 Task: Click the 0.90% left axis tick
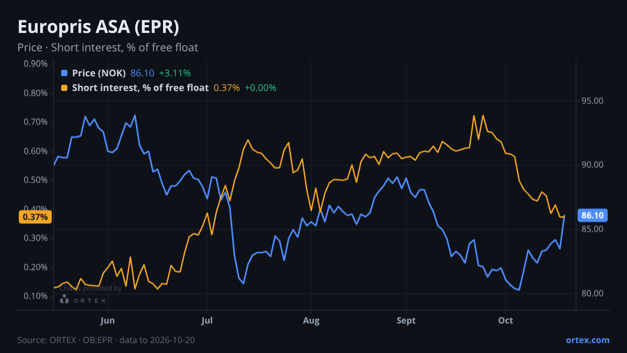[36, 64]
